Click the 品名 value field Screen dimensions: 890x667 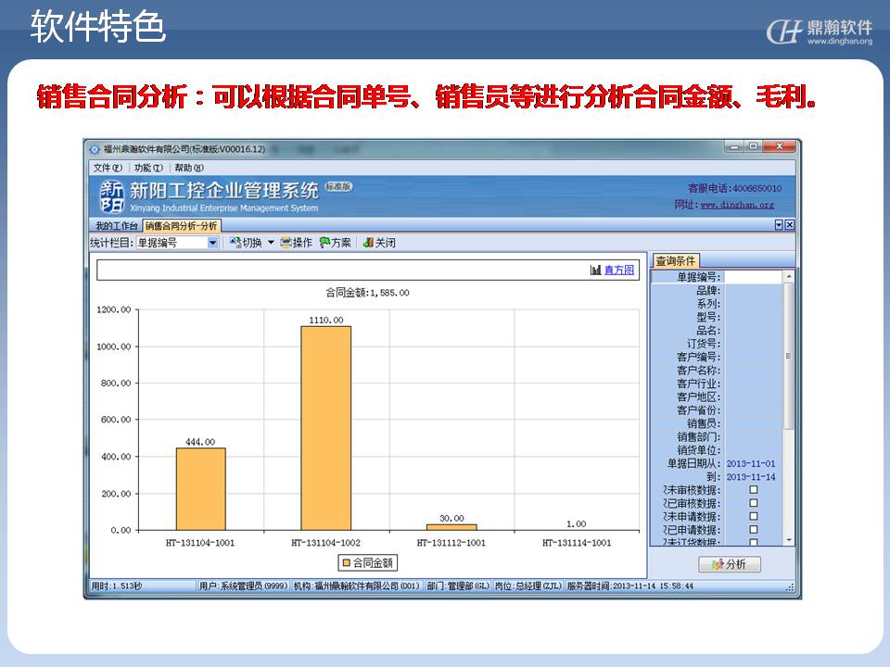(x=753, y=330)
